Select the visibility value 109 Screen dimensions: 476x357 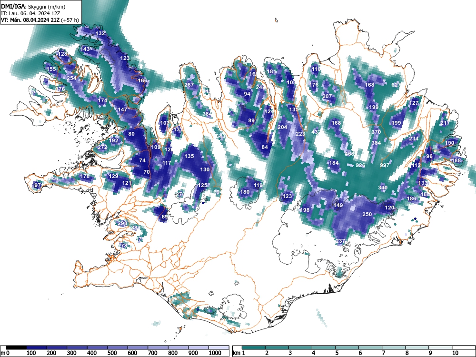click(156, 147)
